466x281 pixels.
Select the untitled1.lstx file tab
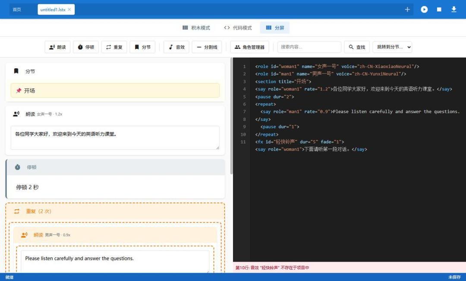(x=56, y=9)
